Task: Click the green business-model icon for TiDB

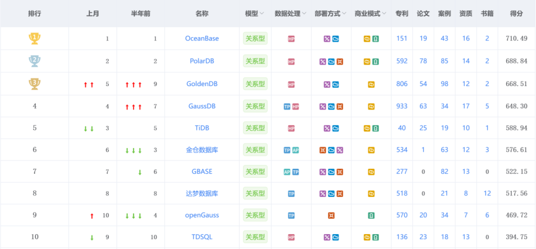Action: click(375, 129)
